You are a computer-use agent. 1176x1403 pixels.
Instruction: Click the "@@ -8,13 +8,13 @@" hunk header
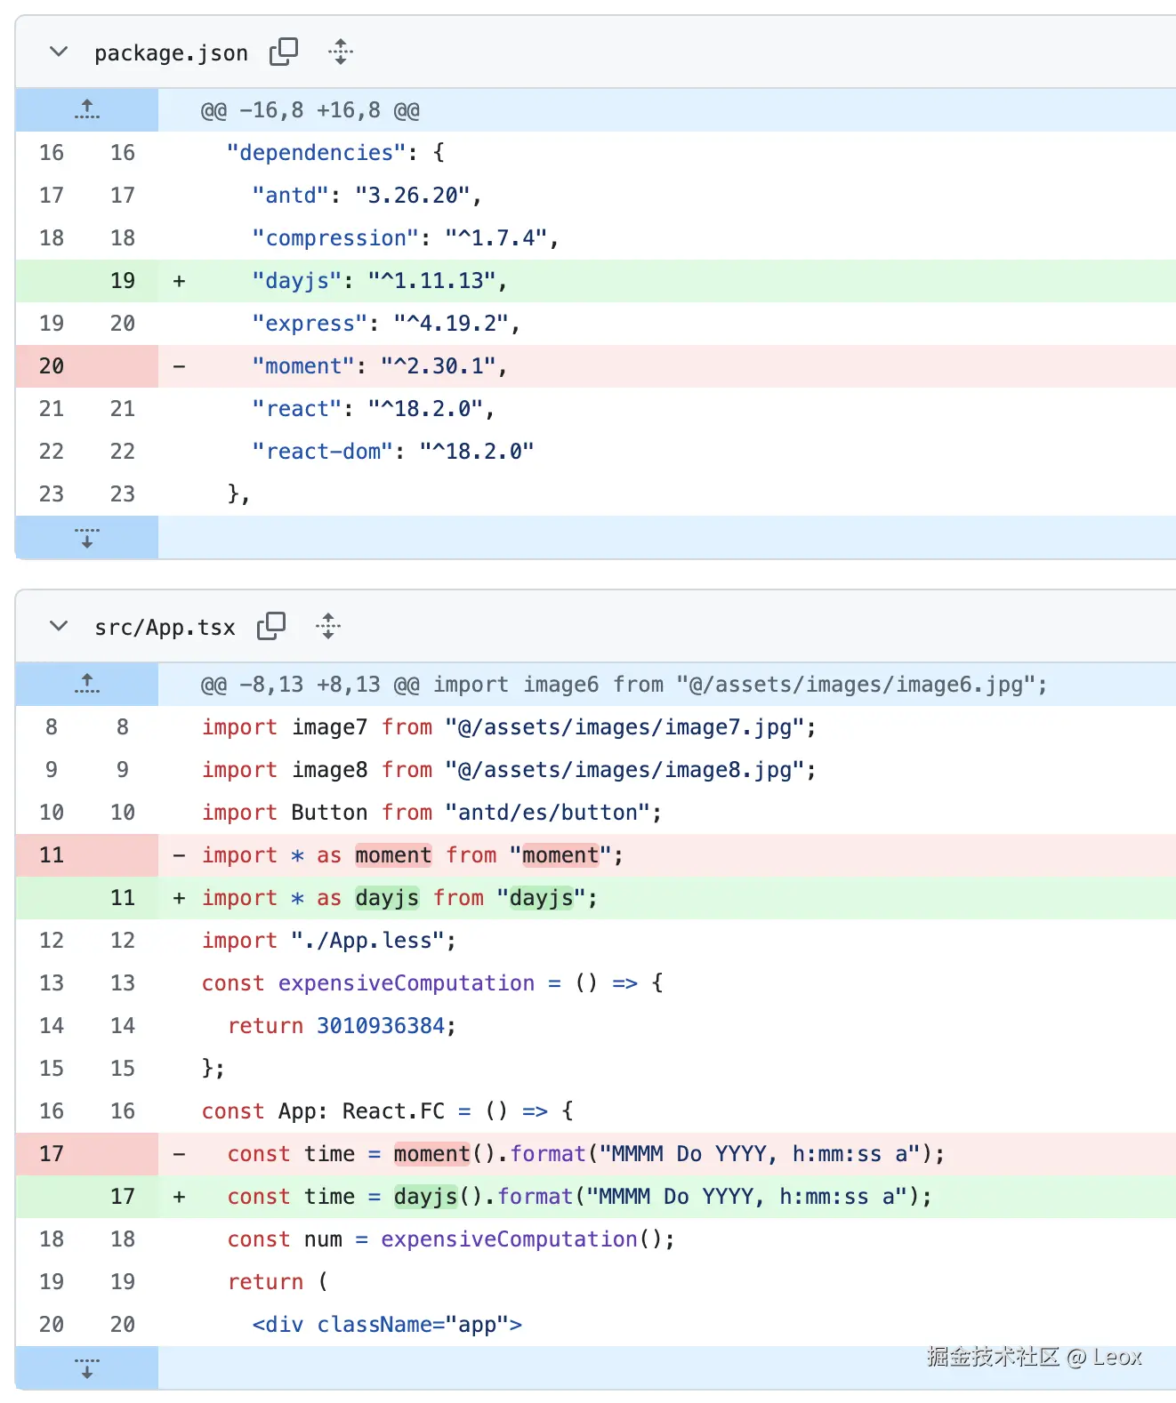click(x=310, y=685)
